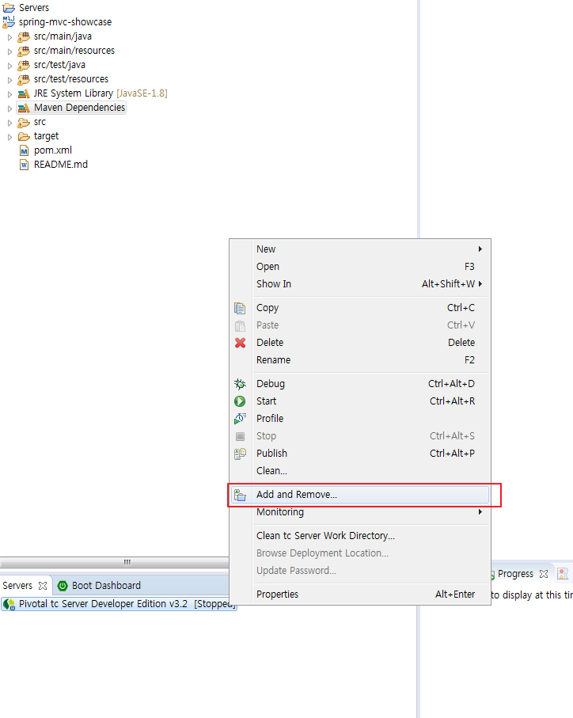The width and height of the screenshot is (573, 718).
Task: Click the src/main/java package folder icon
Action: click(x=24, y=36)
